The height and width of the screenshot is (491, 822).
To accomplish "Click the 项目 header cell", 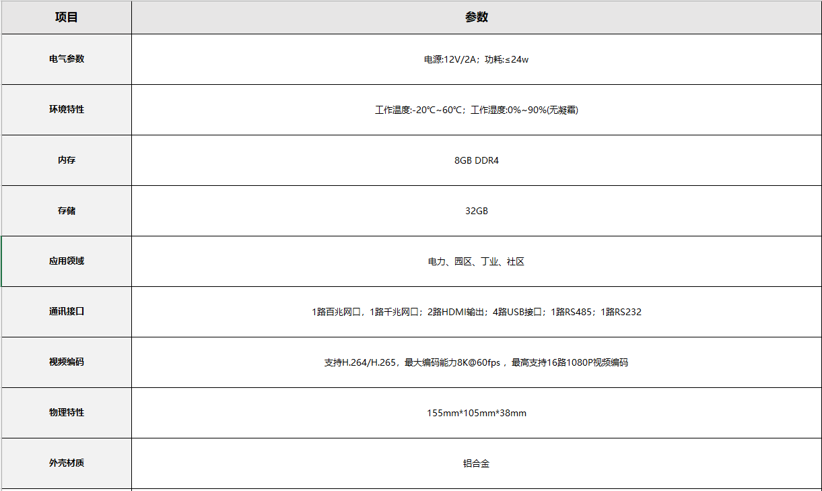I will pyautogui.click(x=67, y=18).
